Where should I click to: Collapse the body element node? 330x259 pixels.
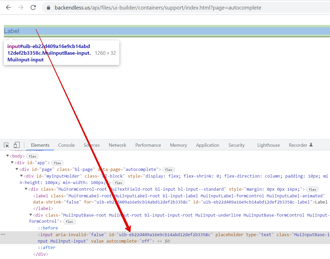pos(8,156)
